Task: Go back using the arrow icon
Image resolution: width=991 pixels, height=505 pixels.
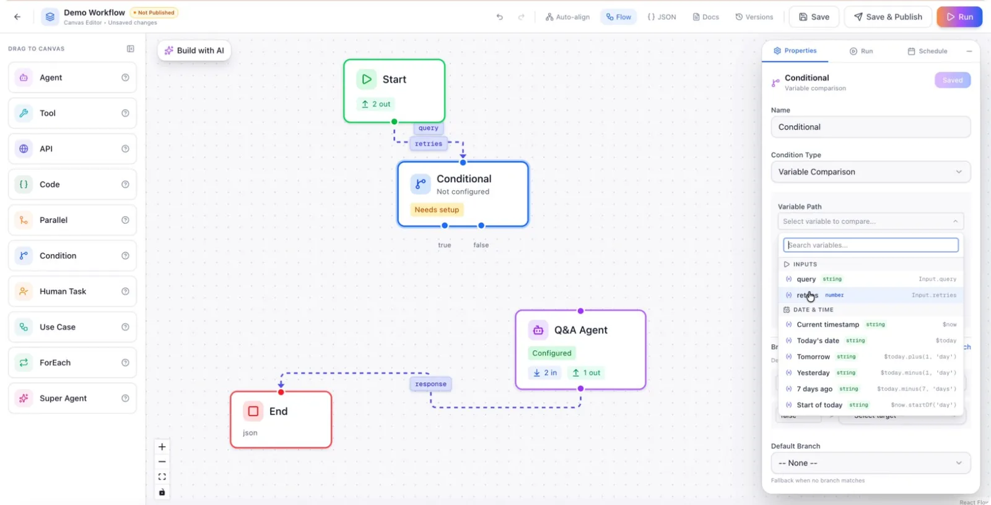Action: (17, 17)
